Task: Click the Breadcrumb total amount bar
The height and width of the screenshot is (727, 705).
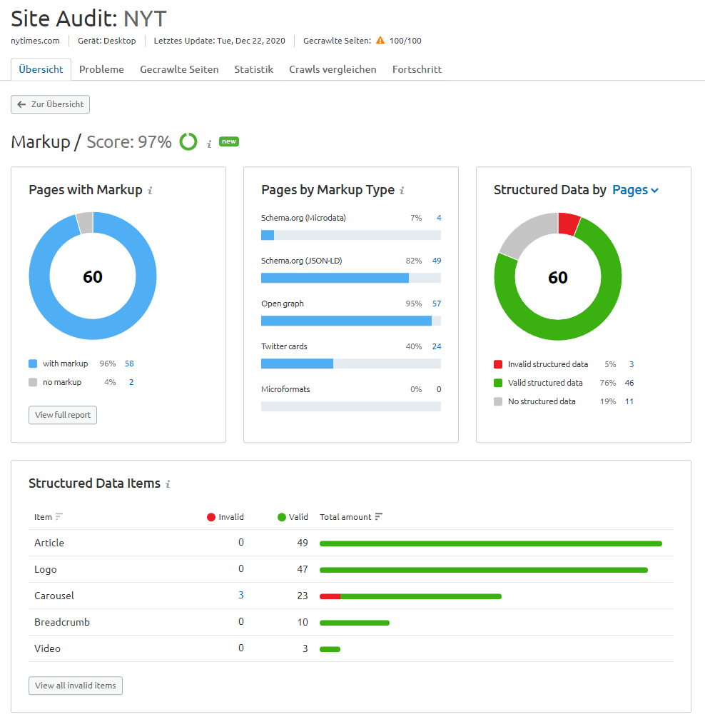Action: (355, 623)
